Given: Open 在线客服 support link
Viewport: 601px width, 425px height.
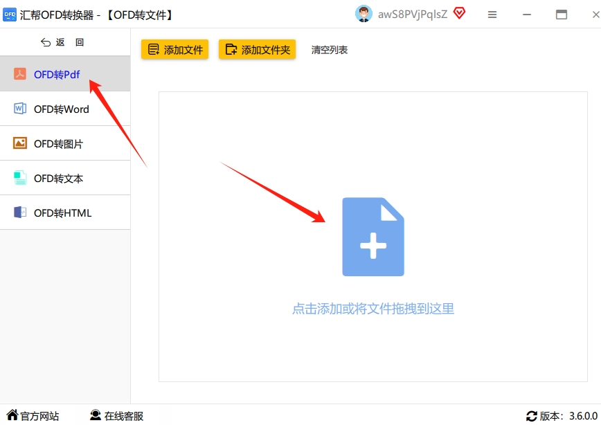Looking at the screenshot, I should (x=117, y=415).
